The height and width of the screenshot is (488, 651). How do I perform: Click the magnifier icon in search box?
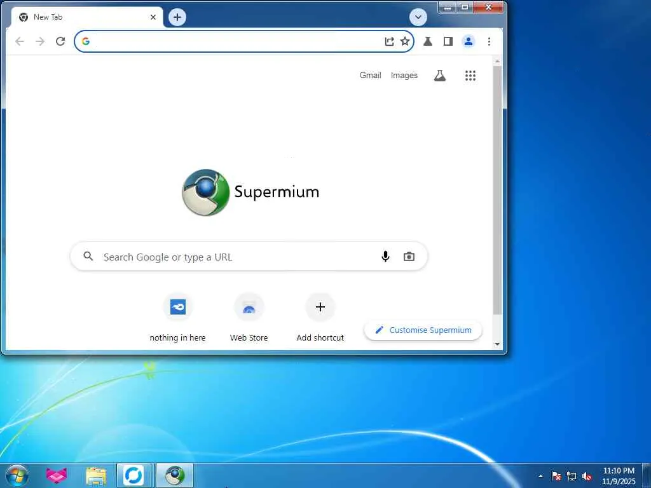coord(88,256)
